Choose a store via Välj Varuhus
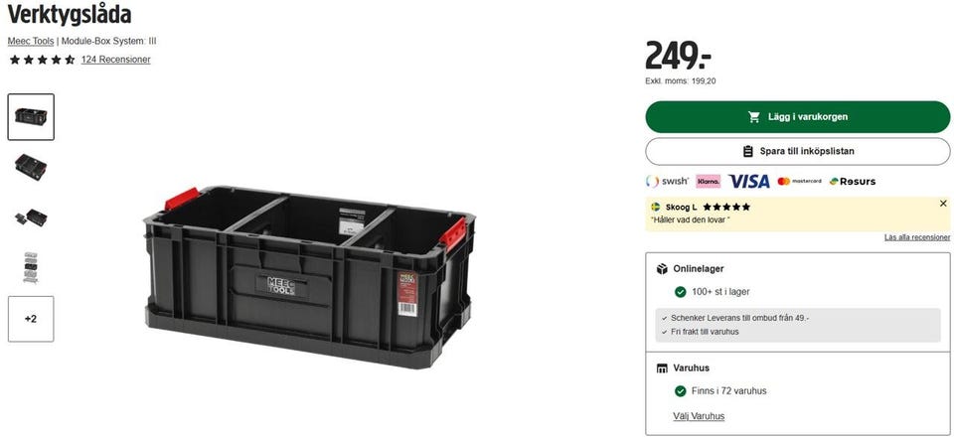The width and height of the screenshot is (954, 437). pyautogui.click(x=699, y=416)
